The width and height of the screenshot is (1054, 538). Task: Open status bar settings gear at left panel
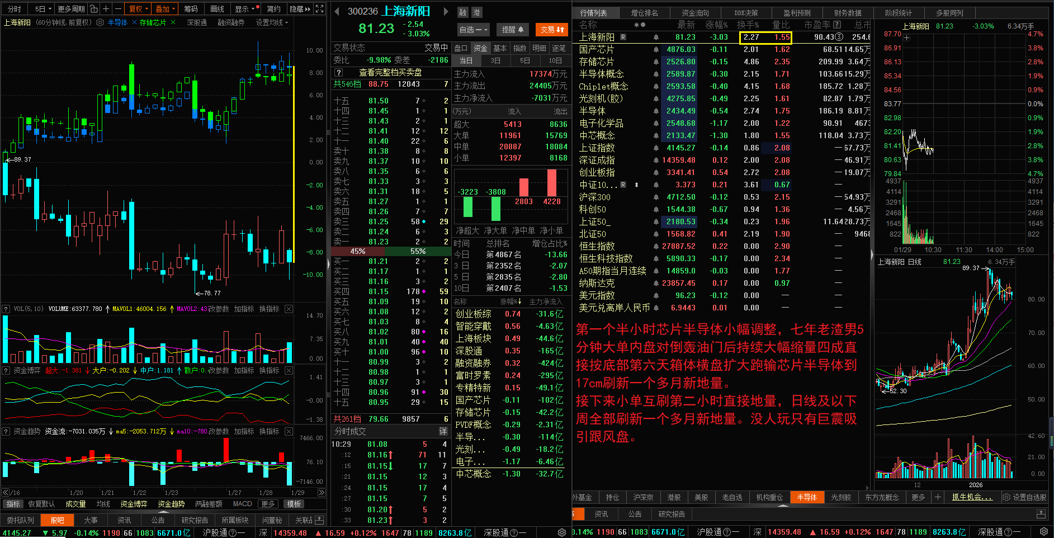point(562,532)
